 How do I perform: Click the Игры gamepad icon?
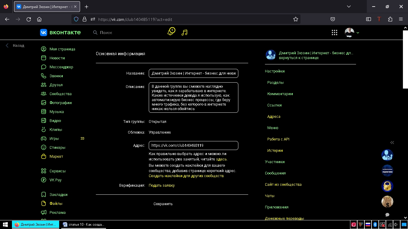(x=44, y=138)
